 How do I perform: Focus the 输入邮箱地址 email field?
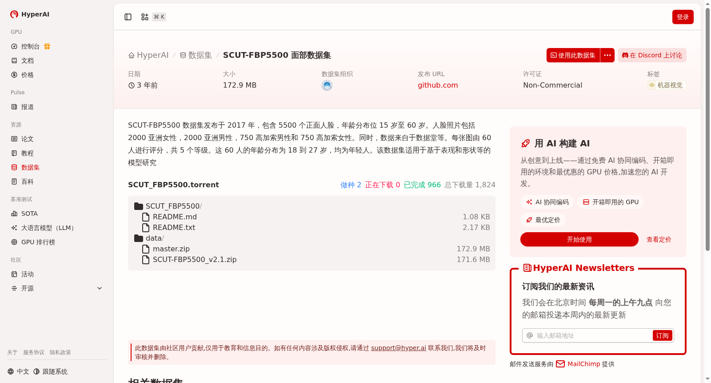coord(594,335)
